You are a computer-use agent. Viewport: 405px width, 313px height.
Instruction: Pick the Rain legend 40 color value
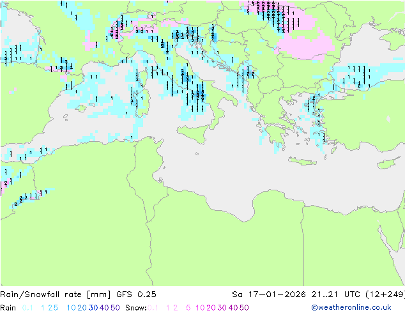pos(104,308)
